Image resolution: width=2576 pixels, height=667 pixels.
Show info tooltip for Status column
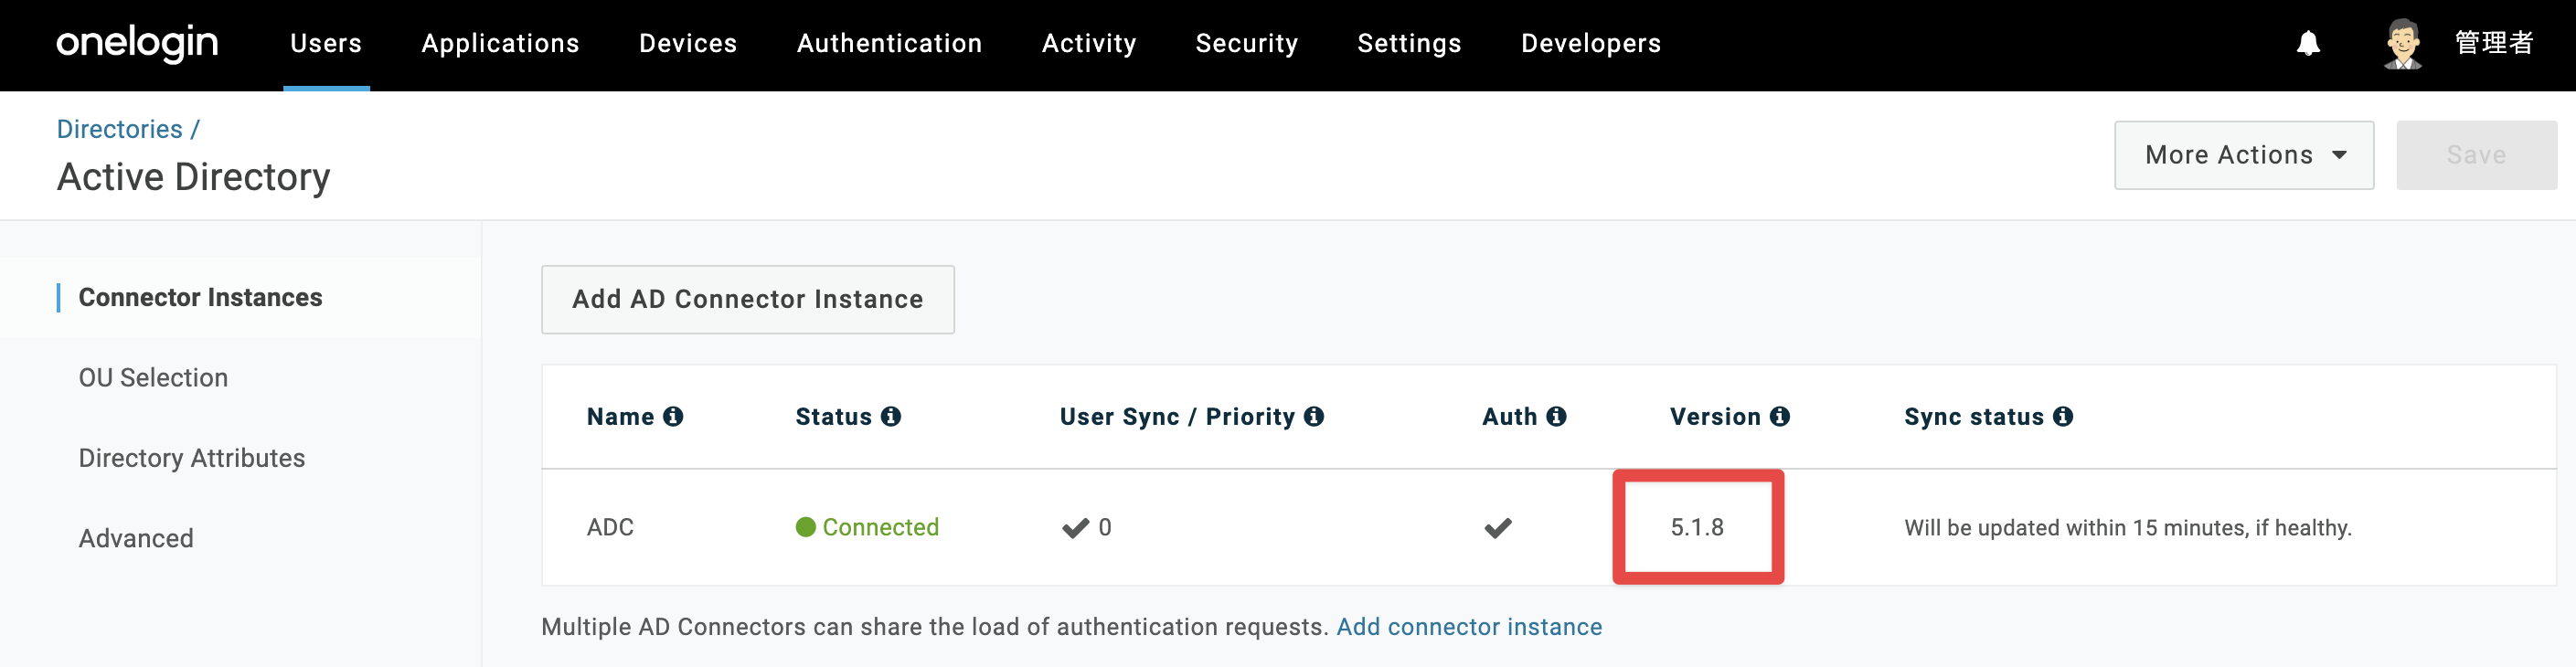(x=891, y=416)
